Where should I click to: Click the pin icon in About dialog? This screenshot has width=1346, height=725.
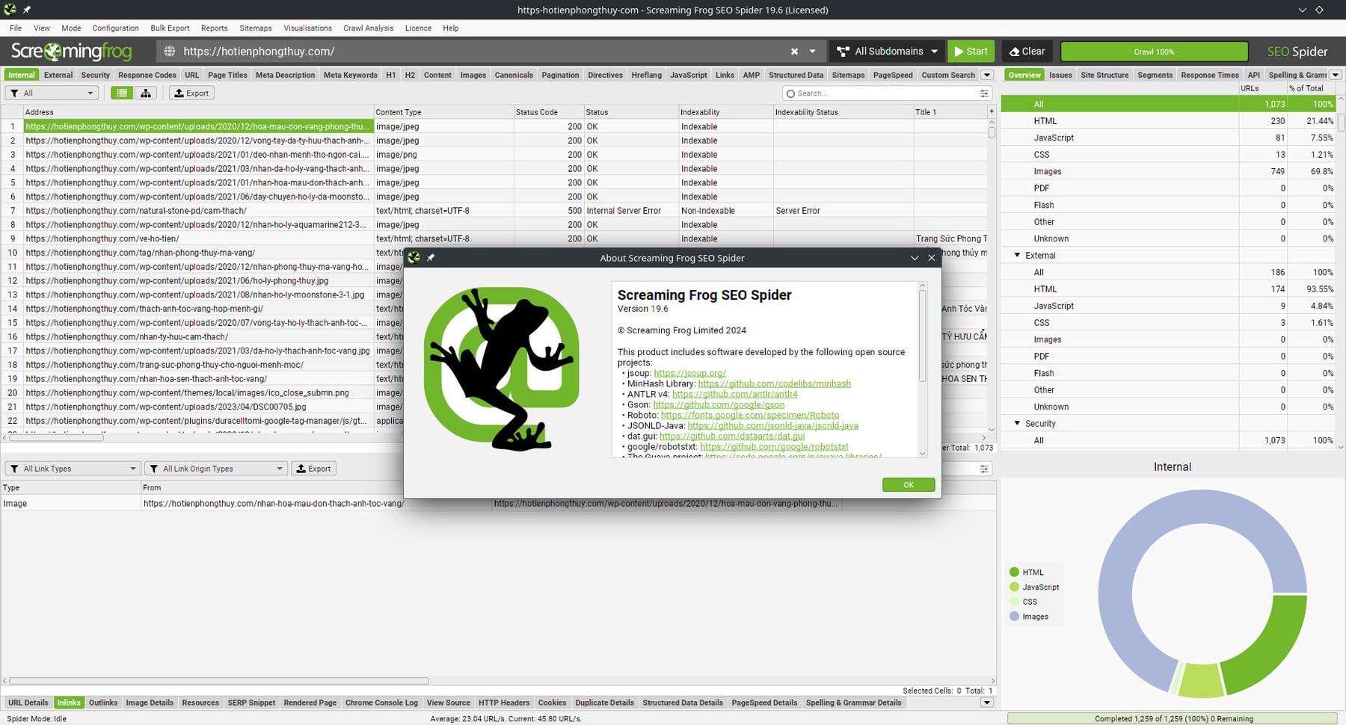(x=431, y=258)
